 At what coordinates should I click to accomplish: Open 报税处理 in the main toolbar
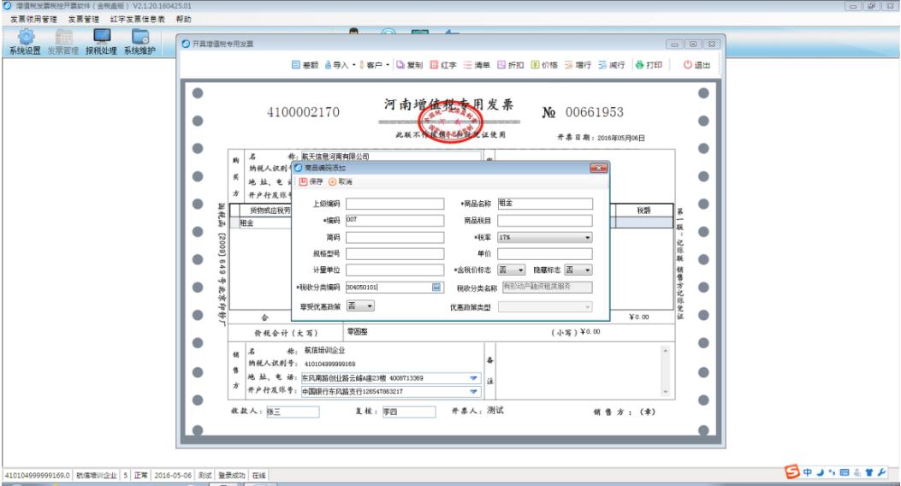(x=102, y=42)
